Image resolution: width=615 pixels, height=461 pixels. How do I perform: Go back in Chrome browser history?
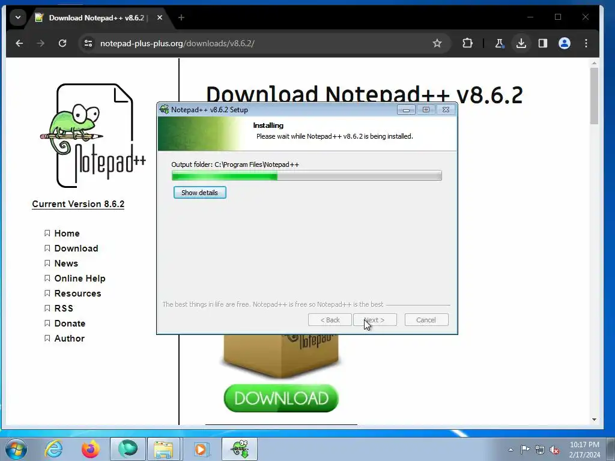pyautogui.click(x=19, y=43)
